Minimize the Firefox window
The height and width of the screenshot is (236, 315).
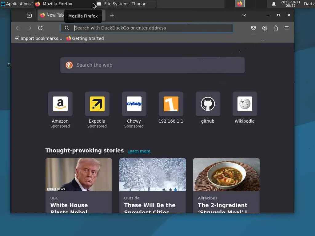click(x=268, y=15)
